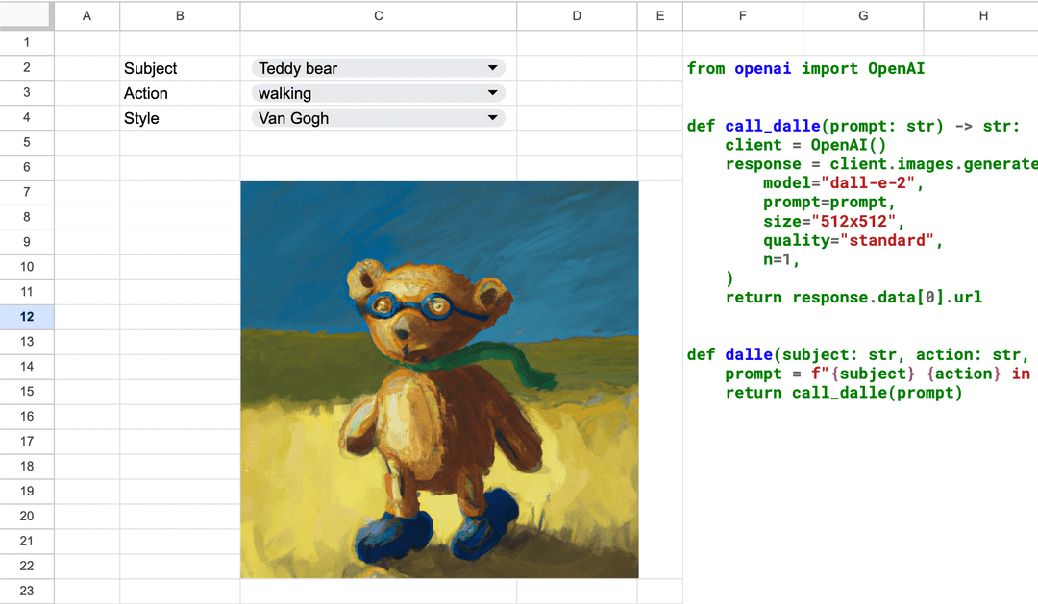
Task: Select row 11 header
Action: 27,292
